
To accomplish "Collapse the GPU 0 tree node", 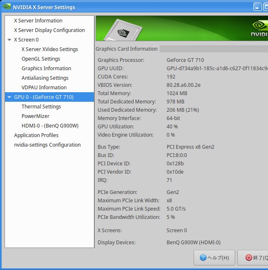I will (10, 97).
